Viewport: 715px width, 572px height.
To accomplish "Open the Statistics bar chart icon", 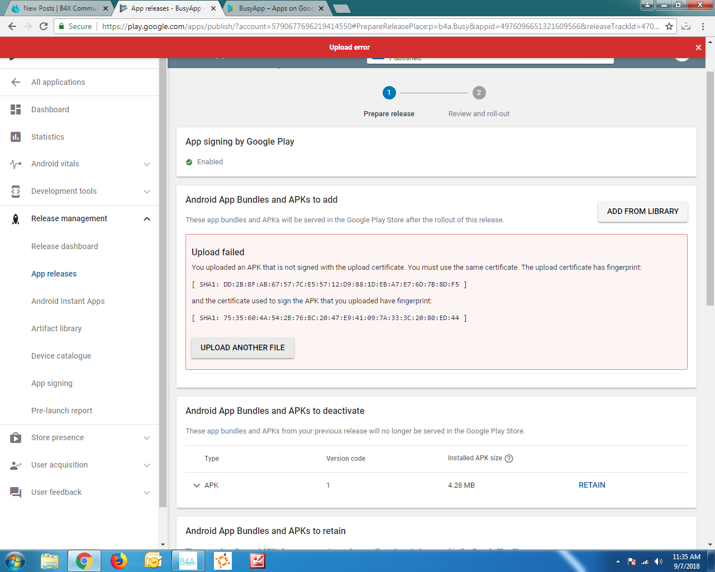I will click(16, 137).
